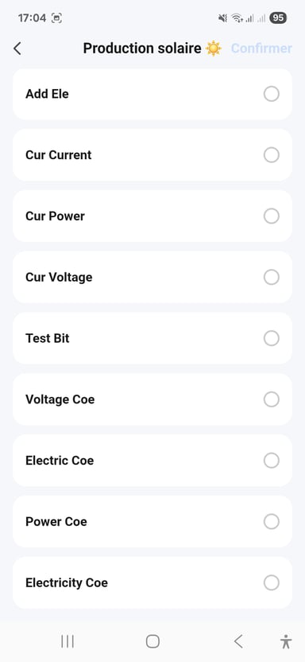The image size is (305, 662).
Task: Select the Add Ele radio button
Action: [x=272, y=94]
